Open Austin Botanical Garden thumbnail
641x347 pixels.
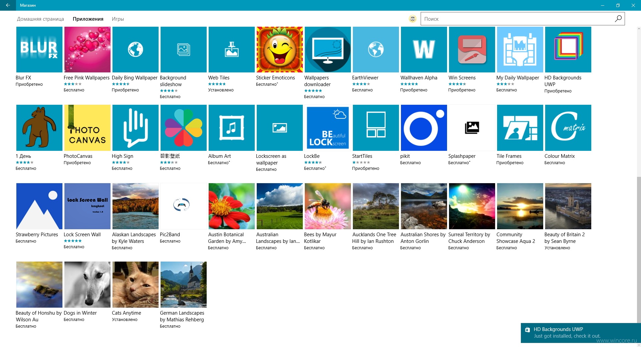[232, 206]
